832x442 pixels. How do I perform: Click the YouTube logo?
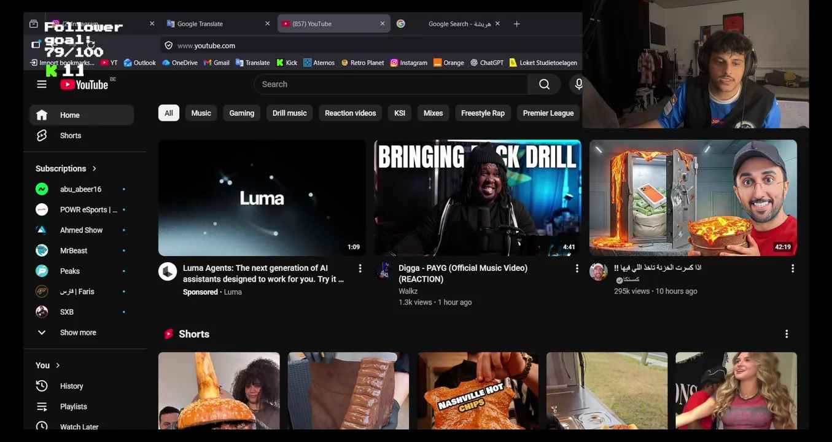[x=84, y=85]
